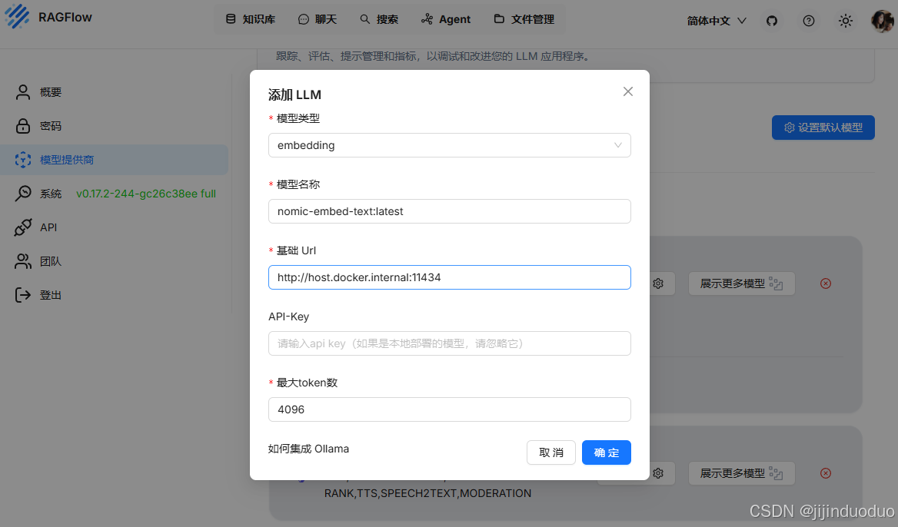Open the Agent tab

click(x=446, y=19)
